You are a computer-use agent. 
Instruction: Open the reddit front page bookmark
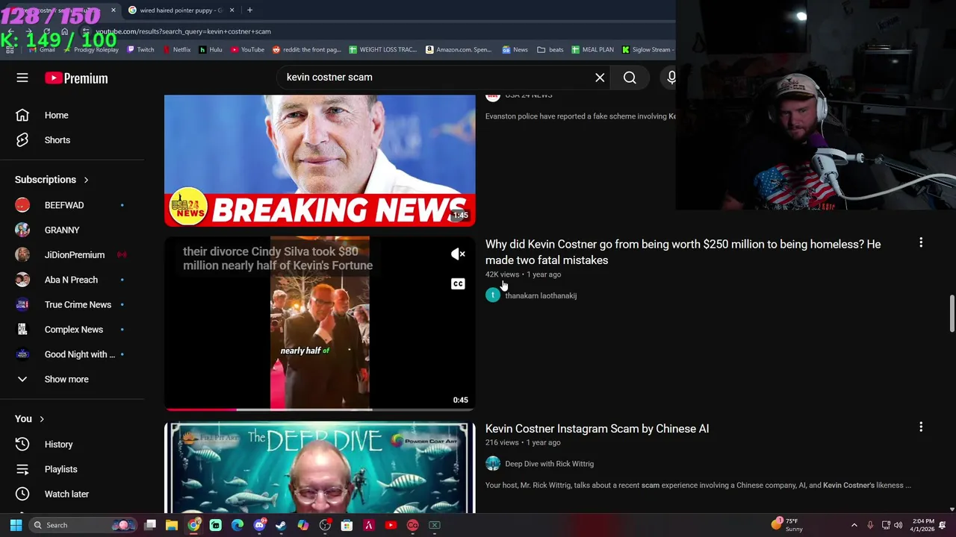click(306, 50)
